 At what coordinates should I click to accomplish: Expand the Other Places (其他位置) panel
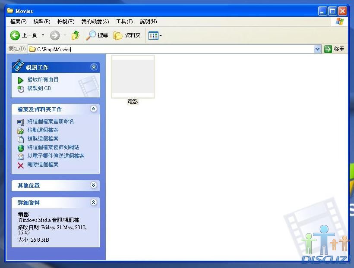coord(94,185)
